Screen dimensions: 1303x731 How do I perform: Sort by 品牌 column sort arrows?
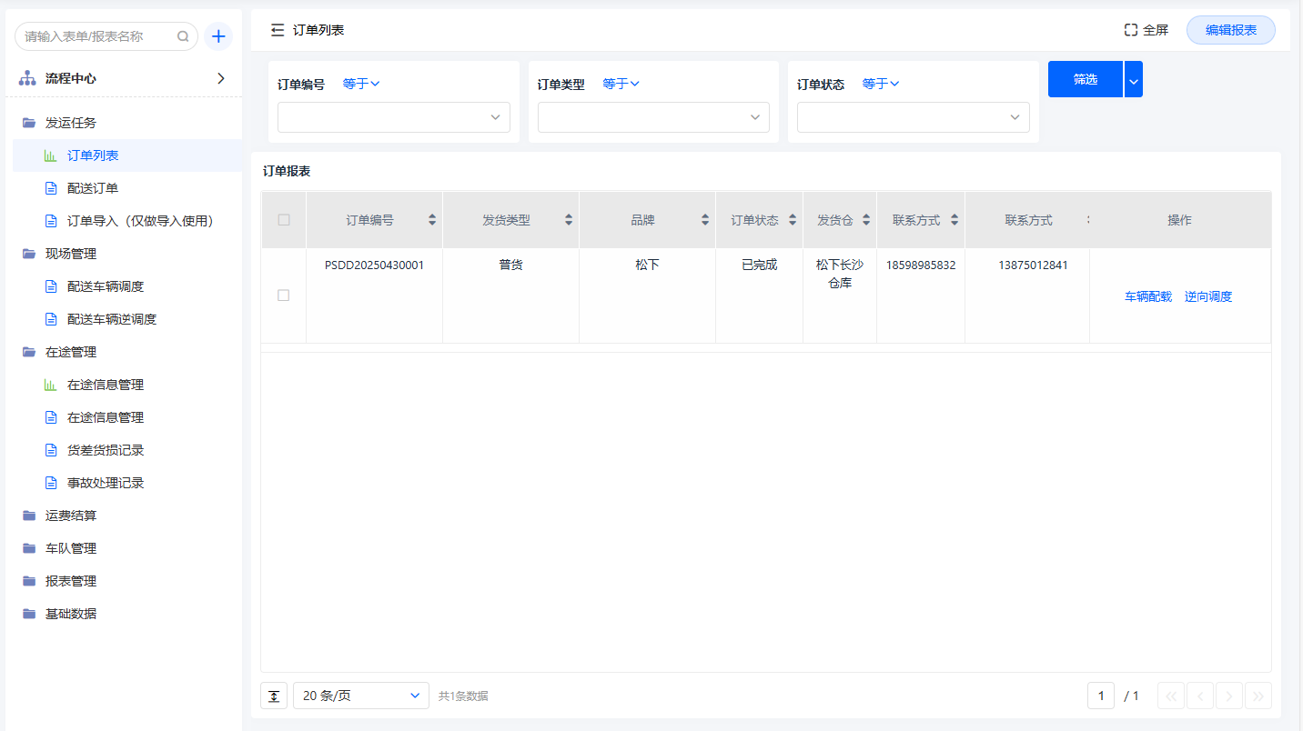pyautogui.click(x=705, y=220)
